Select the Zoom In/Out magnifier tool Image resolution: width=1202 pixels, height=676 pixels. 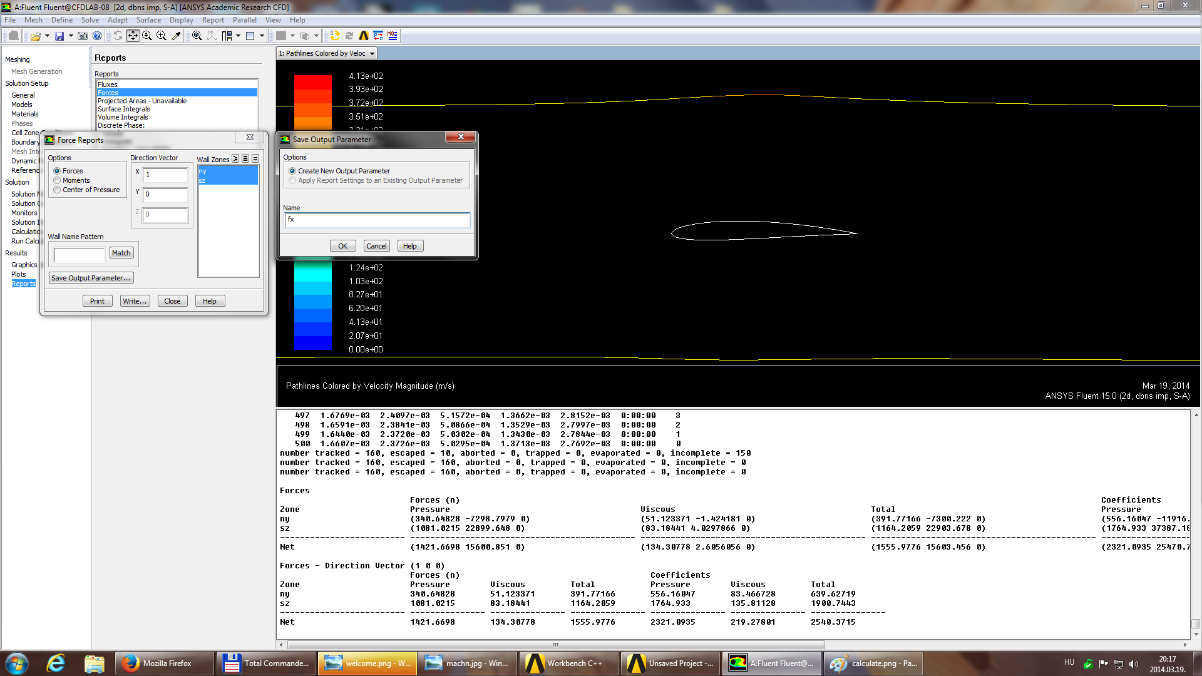tap(147, 36)
